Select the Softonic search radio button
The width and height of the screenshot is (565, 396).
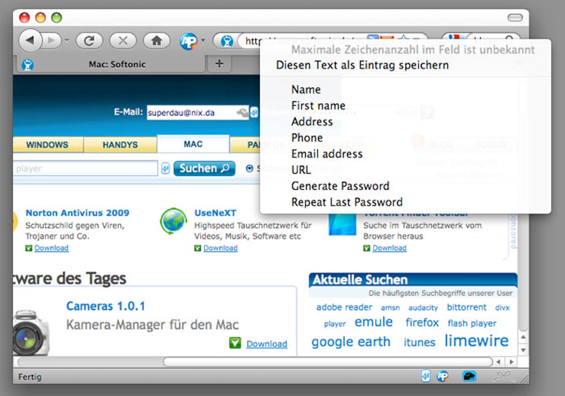(249, 169)
